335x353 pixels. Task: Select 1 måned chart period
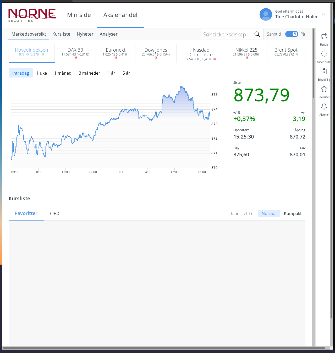63,73
